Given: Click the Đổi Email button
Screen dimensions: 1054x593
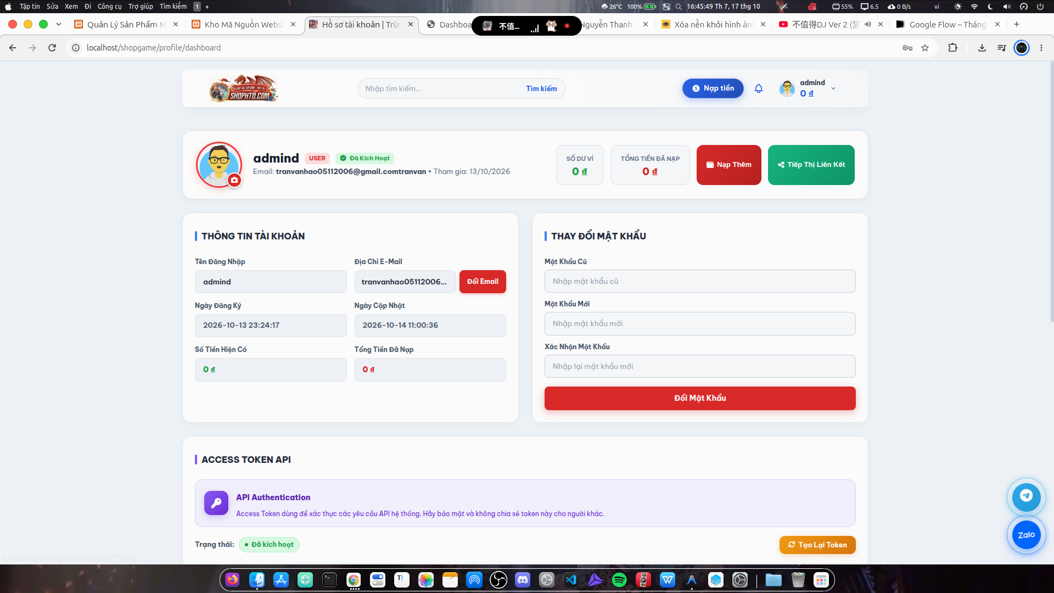Looking at the screenshot, I should [483, 282].
